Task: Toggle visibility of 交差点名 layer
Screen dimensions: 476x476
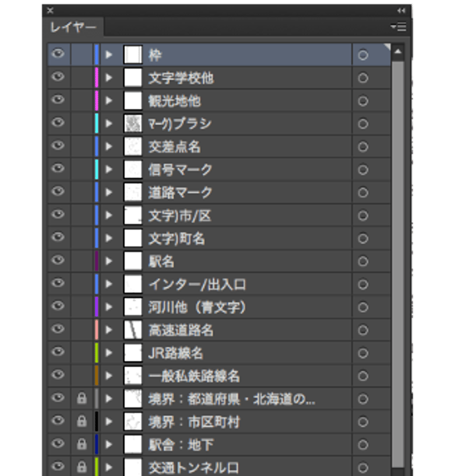Action: (58, 146)
